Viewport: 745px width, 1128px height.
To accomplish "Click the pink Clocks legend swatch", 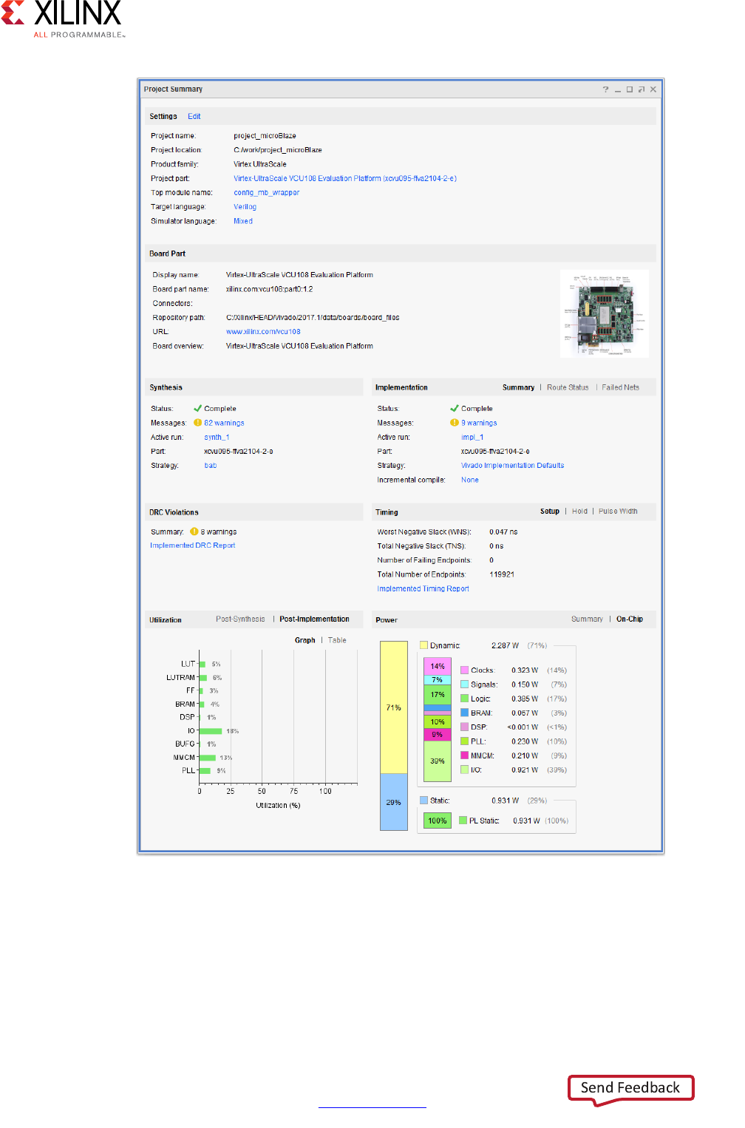I will click(x=465, y=670).
